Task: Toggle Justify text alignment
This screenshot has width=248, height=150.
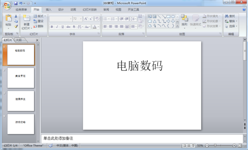Action: click(x=122, y=26)
